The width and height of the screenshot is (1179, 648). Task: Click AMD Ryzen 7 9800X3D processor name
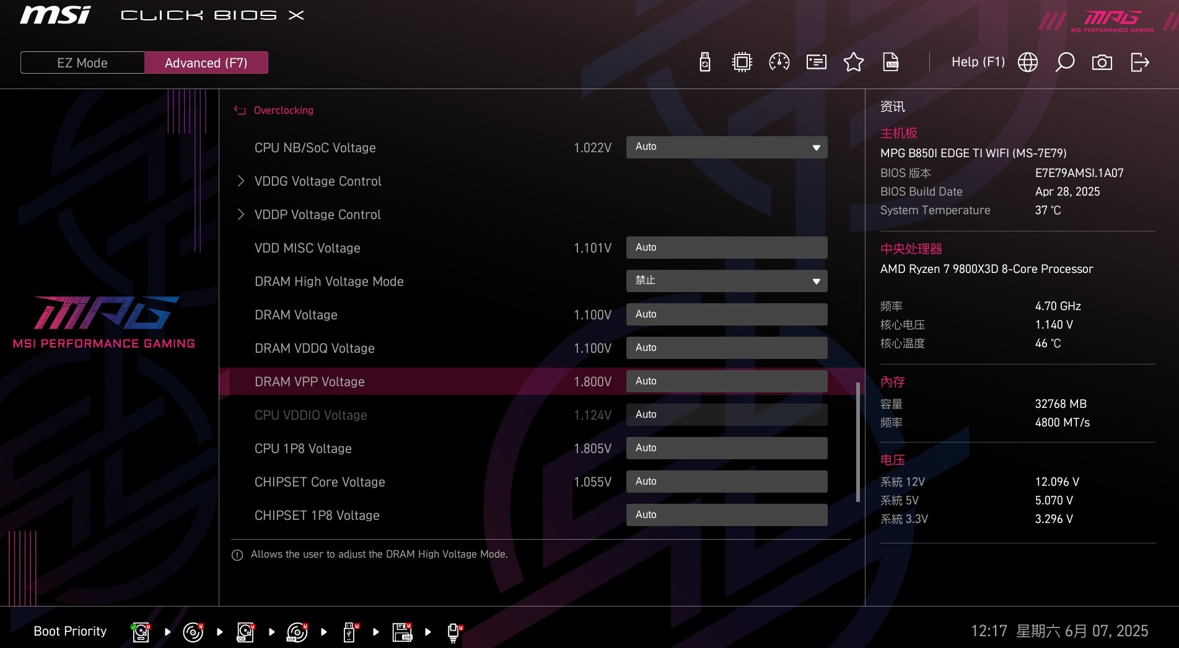point(986,269)
